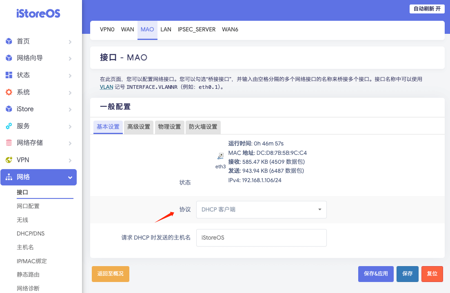Click the Network Storage database icon
This screenshot has height=293, width=450.
point(9,143)
